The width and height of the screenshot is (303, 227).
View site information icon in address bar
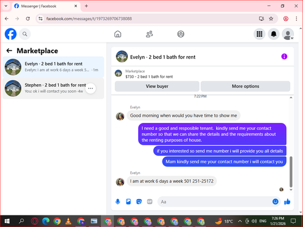[x=41, y=19]
